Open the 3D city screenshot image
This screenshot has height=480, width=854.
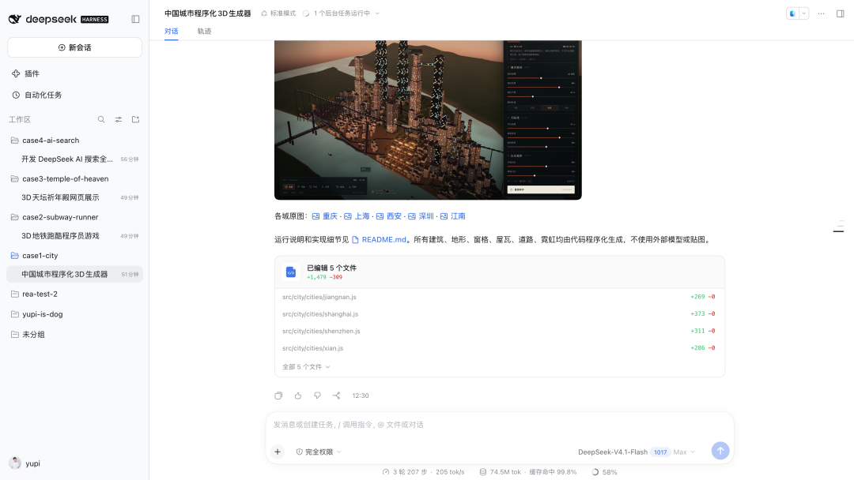click(x=428, y=119)
